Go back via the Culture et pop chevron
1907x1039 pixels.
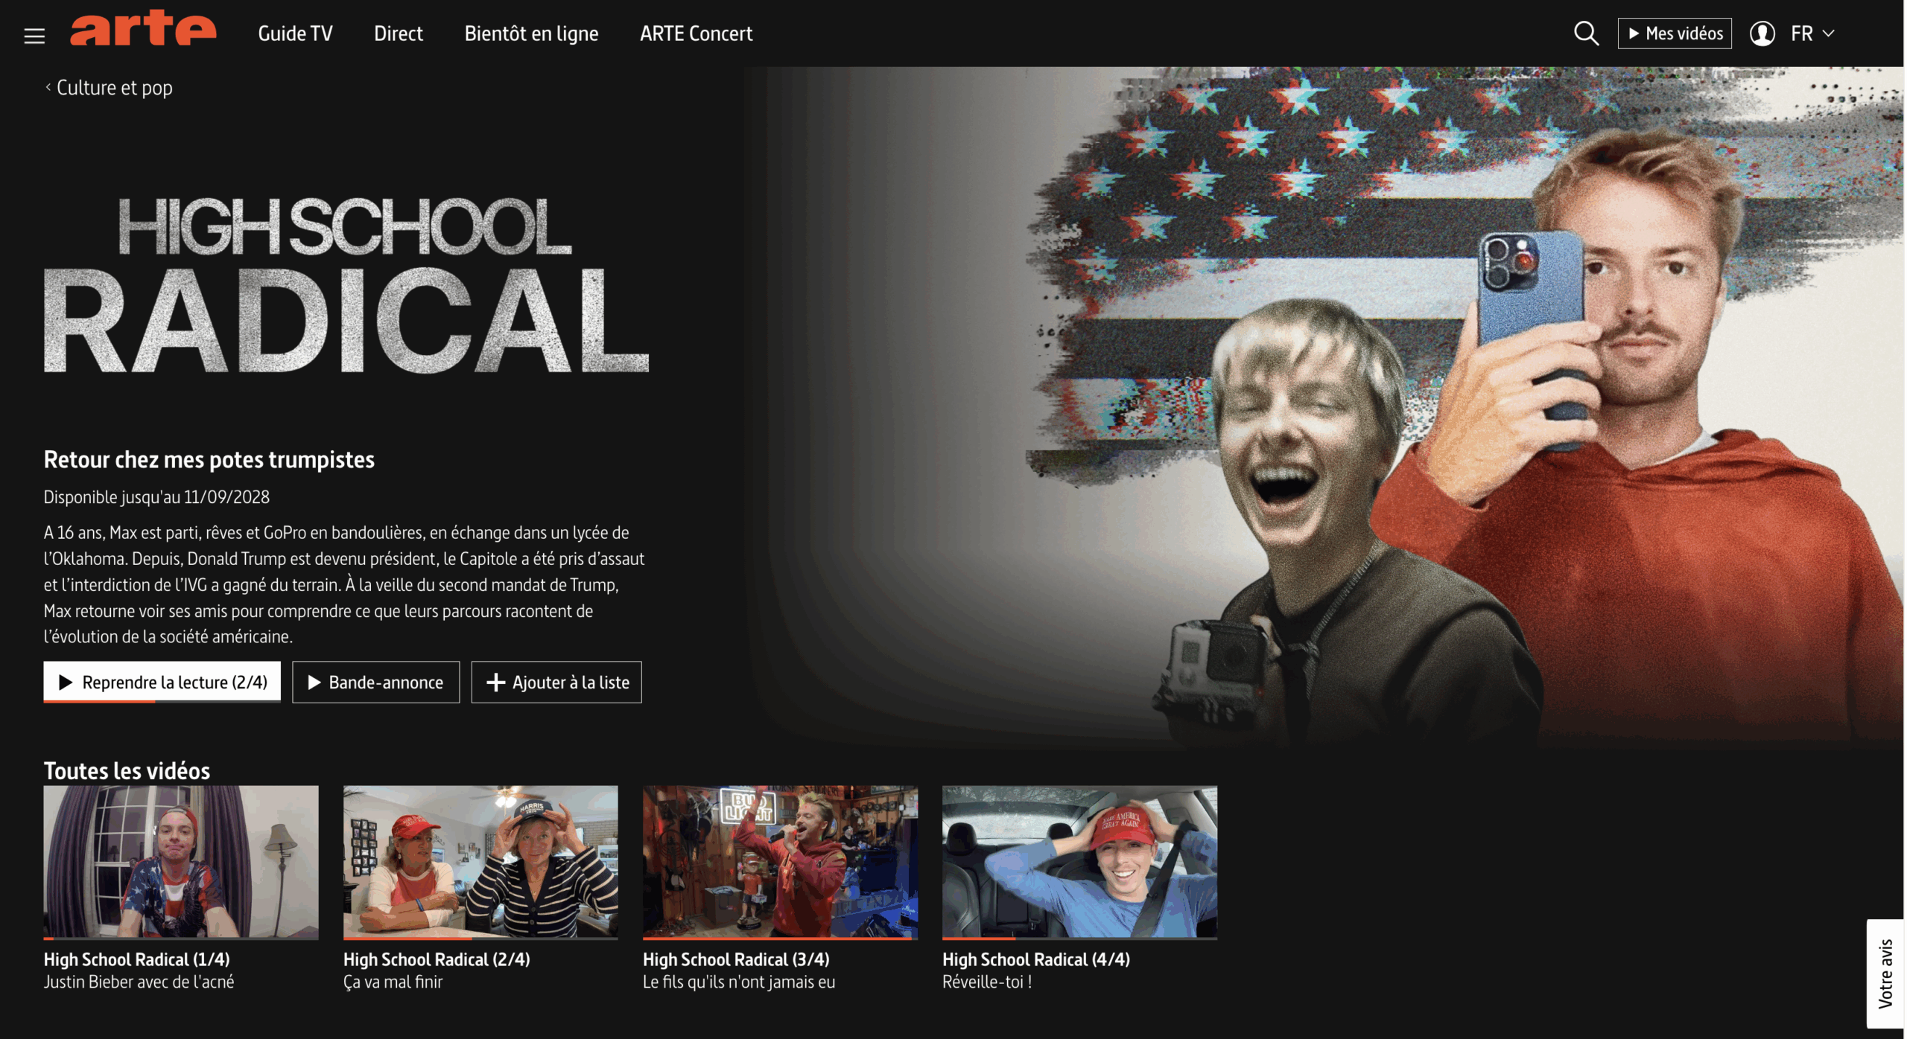coord(48,88)
